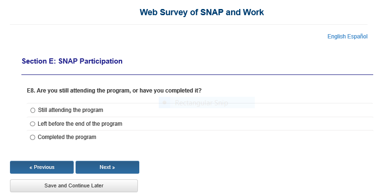Click the left chevron on Previous button
The image size is (377, 195).
pos(31,167)
